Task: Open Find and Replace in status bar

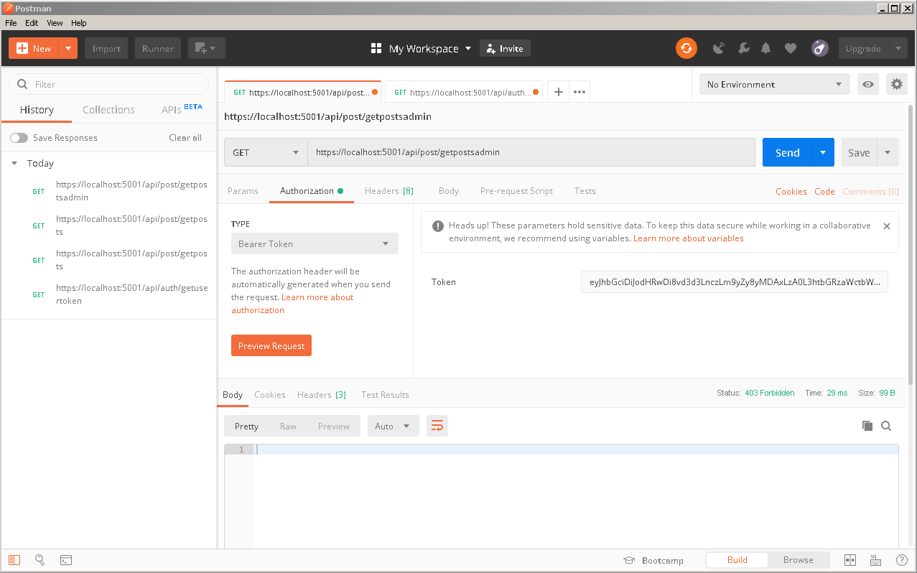Action: [x=39, y=560]
